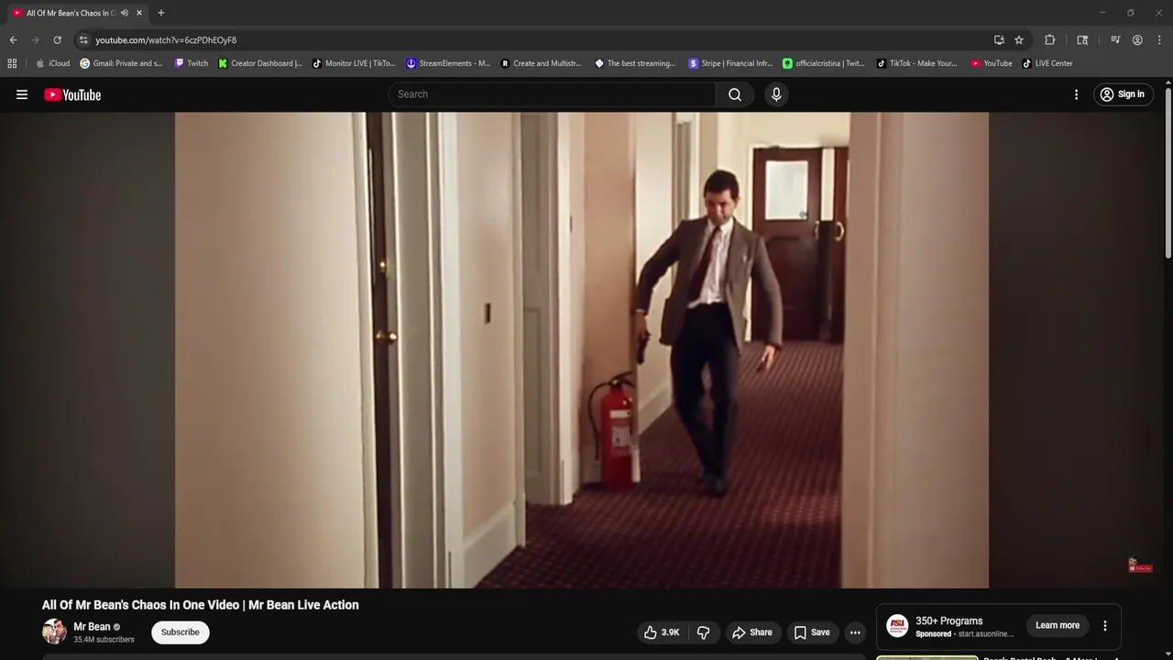Open YouTube settings three-dot menu near Sign in
This screenshot has width=1173, height=660.
1076,94
